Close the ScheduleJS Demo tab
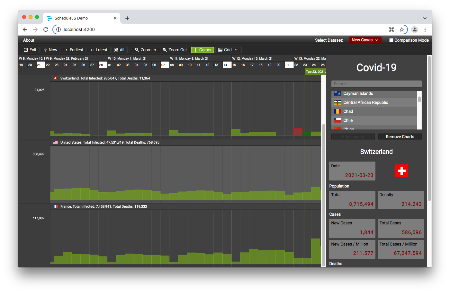 (x=115, y=18)
